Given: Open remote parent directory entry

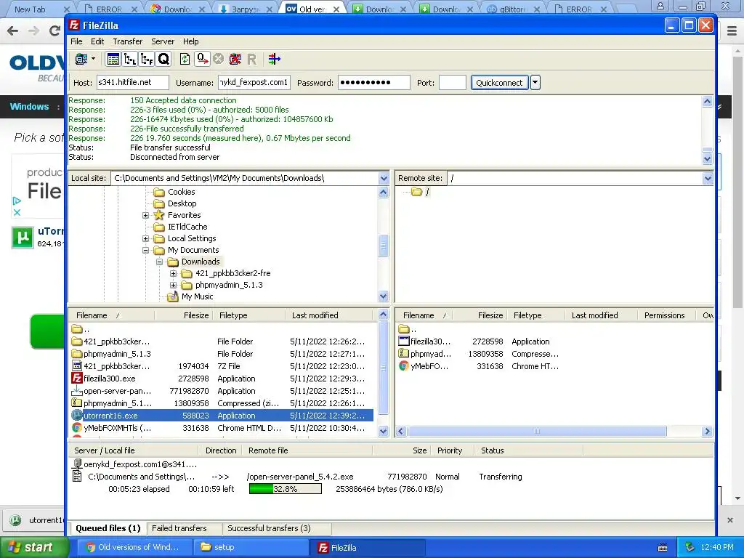Looking at the screenshot, I should [x=407, y=329].
